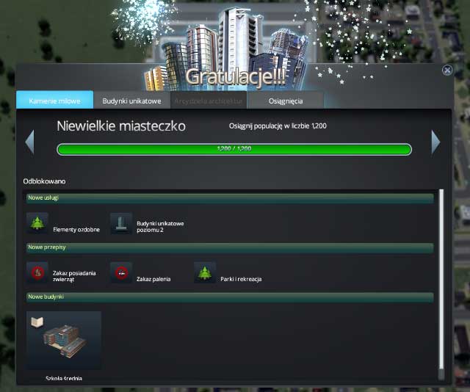The width and height of the screenshot is (470, 392).
Task: Select the Arcydzieła architektury tab
Action: (209, 101)
